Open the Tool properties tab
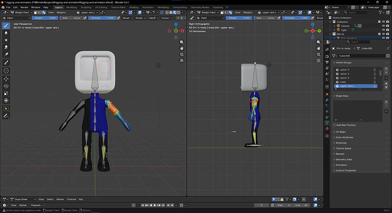392x213 pixels. point(327,50)
